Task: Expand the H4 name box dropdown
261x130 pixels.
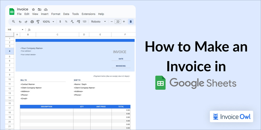Action: click(x=22, y=30)
